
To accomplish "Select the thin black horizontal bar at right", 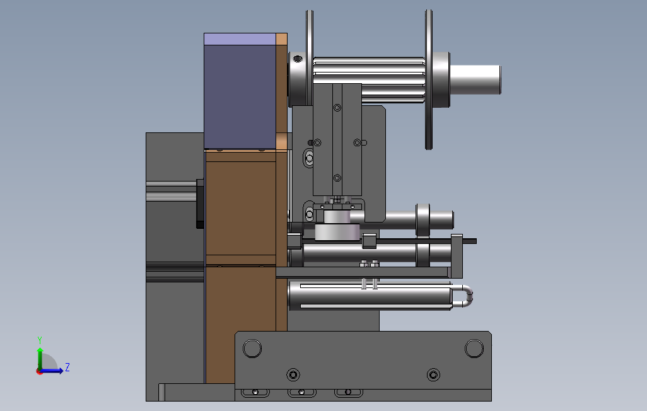I will 426,241.
